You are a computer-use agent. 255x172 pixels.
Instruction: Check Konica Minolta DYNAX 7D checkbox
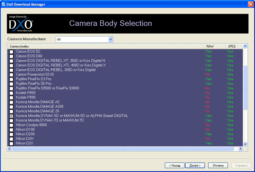pyautogui.click(x=11, y=121)
